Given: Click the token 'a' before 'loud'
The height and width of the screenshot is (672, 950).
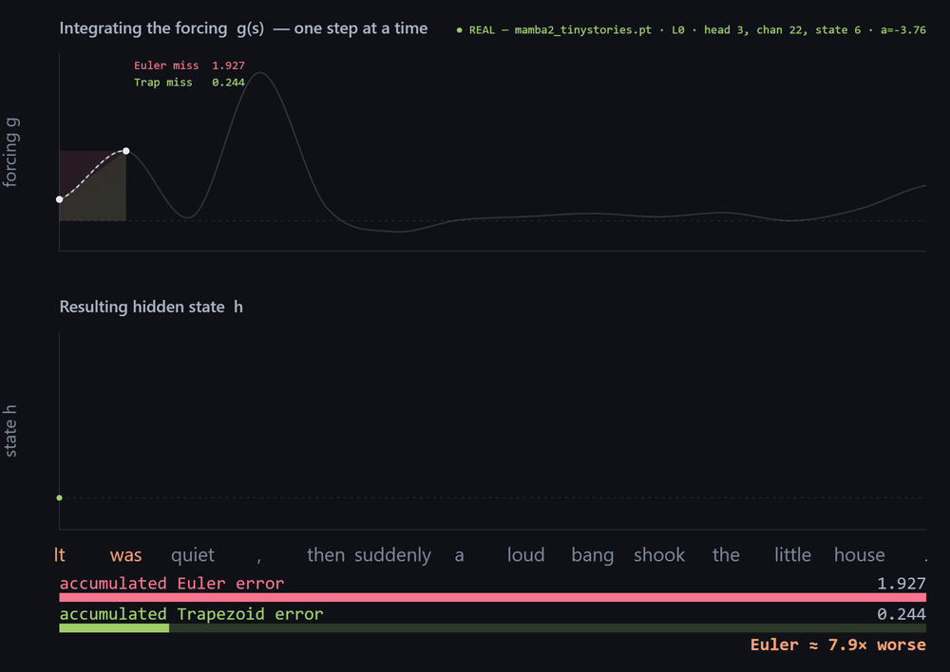Looking at the screenshot, I should coord(459,556).
